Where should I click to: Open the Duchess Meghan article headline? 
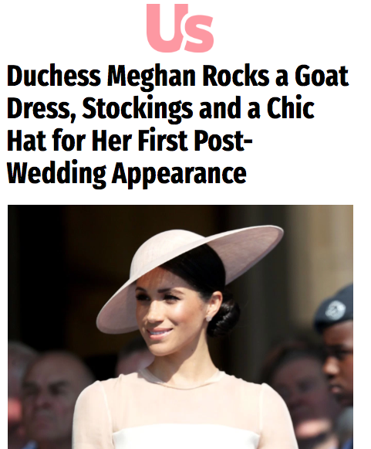pos(177,124)
